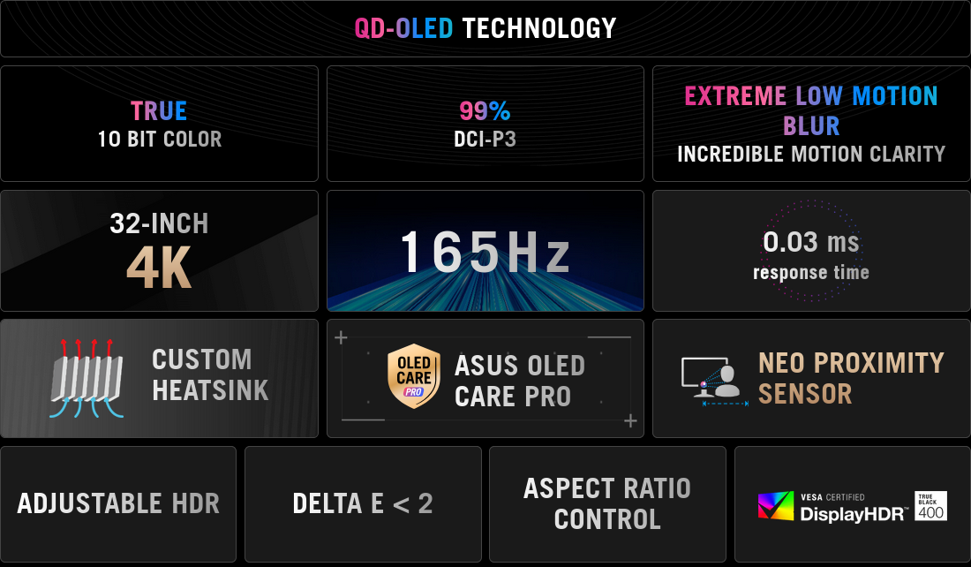Select the True 10 Bit Color tile
971x567 pixels.
pyautogui.click(x=159, y=124)
